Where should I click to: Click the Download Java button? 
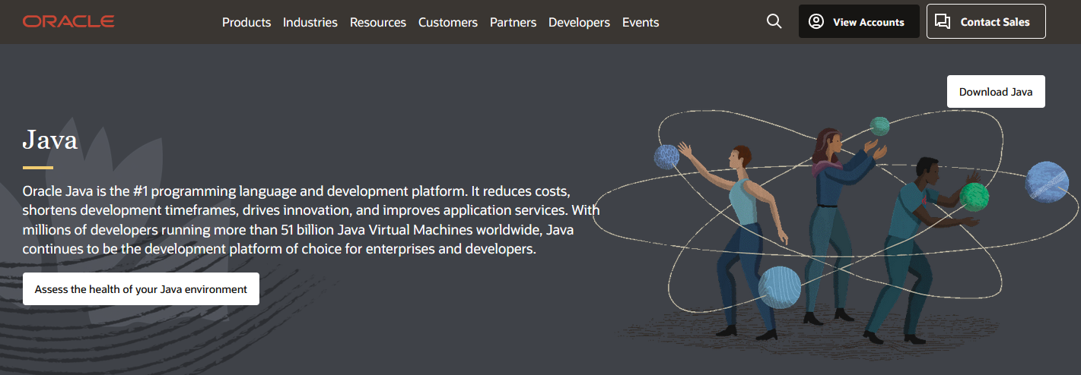(996, 91)
